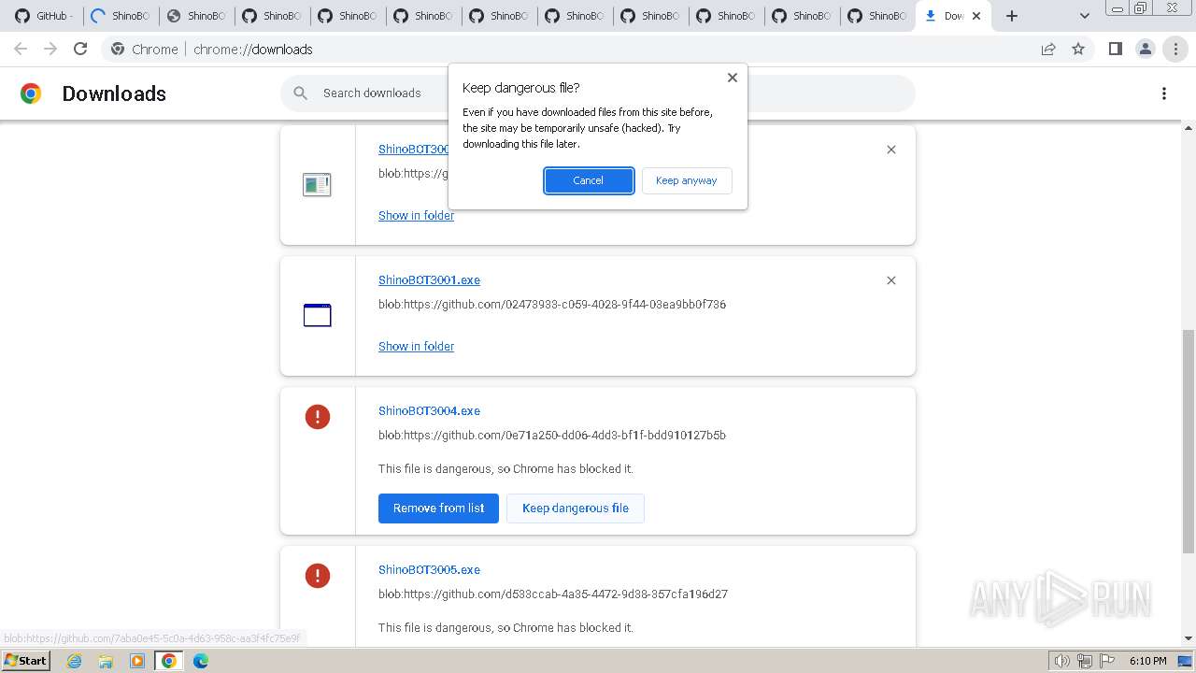Viewport: 1196px width, 673px height.
Task: Click the bookmark star icon
Action: (1078, 49)
